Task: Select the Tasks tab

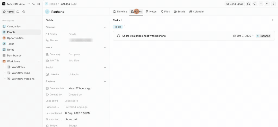Action: pos(136,12)
